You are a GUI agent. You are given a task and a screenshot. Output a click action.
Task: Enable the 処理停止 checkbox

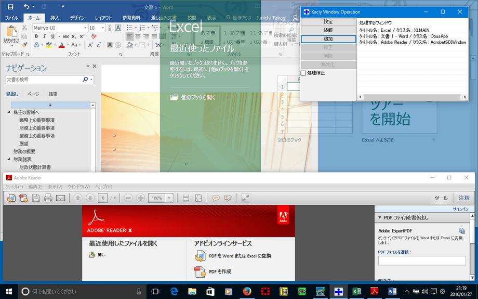303,73
